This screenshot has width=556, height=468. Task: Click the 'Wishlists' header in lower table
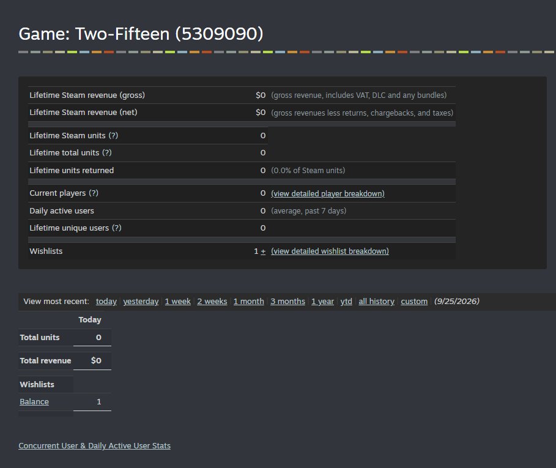[37, 384]
